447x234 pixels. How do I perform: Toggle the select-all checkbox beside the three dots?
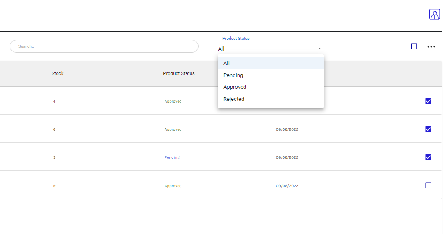[x=414, y=46]
